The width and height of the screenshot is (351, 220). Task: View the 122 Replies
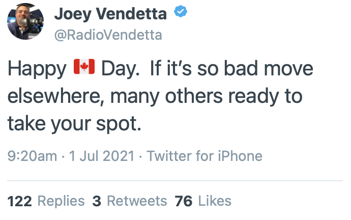46,201
